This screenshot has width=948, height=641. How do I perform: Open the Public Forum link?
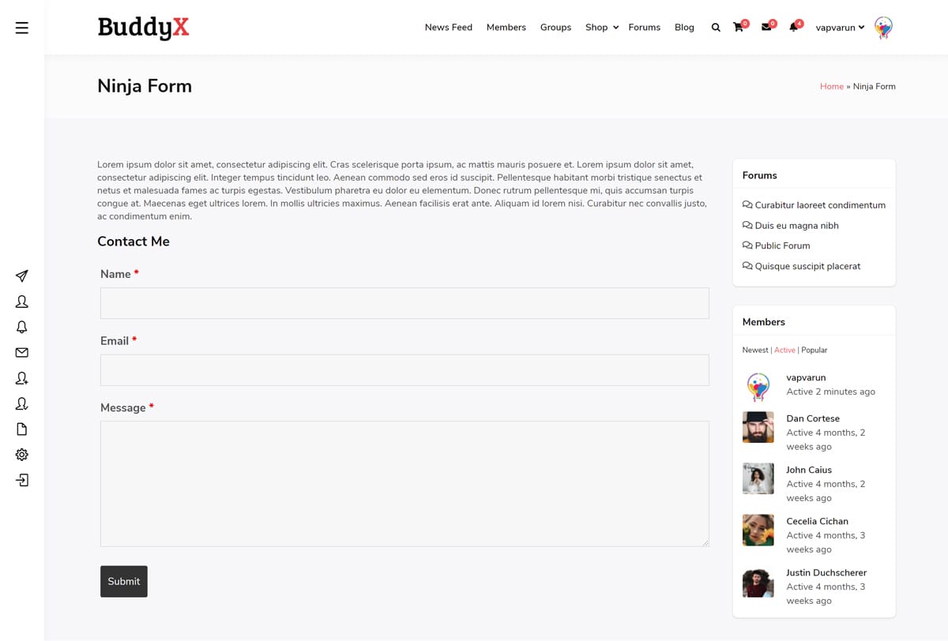(782, 246)
